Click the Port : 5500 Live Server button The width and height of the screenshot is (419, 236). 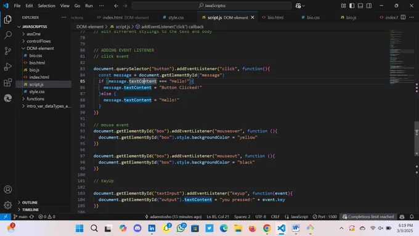point(325,216)
